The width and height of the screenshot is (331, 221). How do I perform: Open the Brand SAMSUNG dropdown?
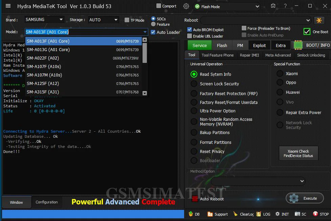point(44,20)
